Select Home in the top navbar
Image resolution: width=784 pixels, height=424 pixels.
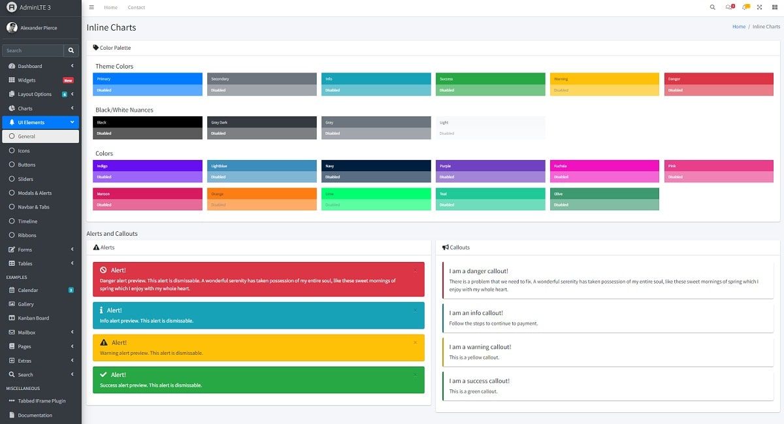pos(110,7)
